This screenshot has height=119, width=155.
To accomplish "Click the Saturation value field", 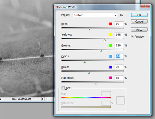I will pos(106,103).
